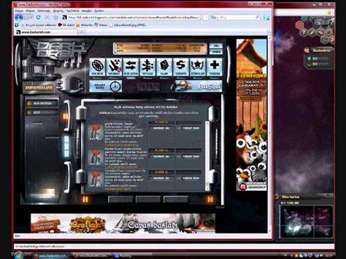Open the Yardım menu in Firefox
The height and width of the screenshot is (259, 346).
(99, 10)
